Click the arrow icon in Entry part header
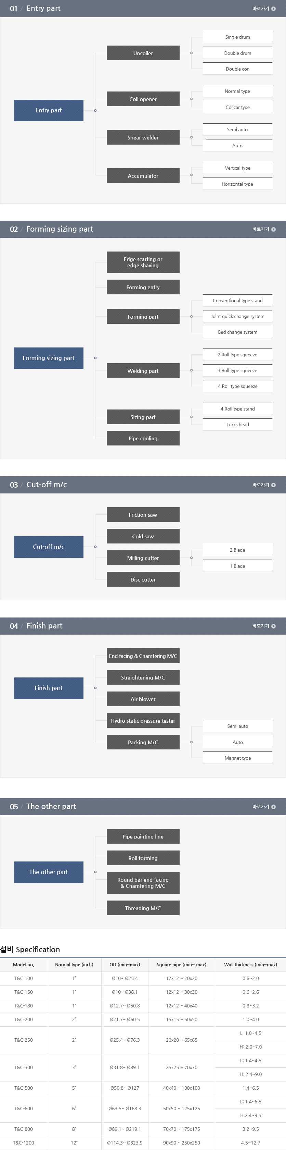 [x=274, y=9]
